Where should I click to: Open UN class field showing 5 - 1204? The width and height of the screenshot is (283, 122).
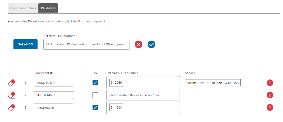coord(143,107)
